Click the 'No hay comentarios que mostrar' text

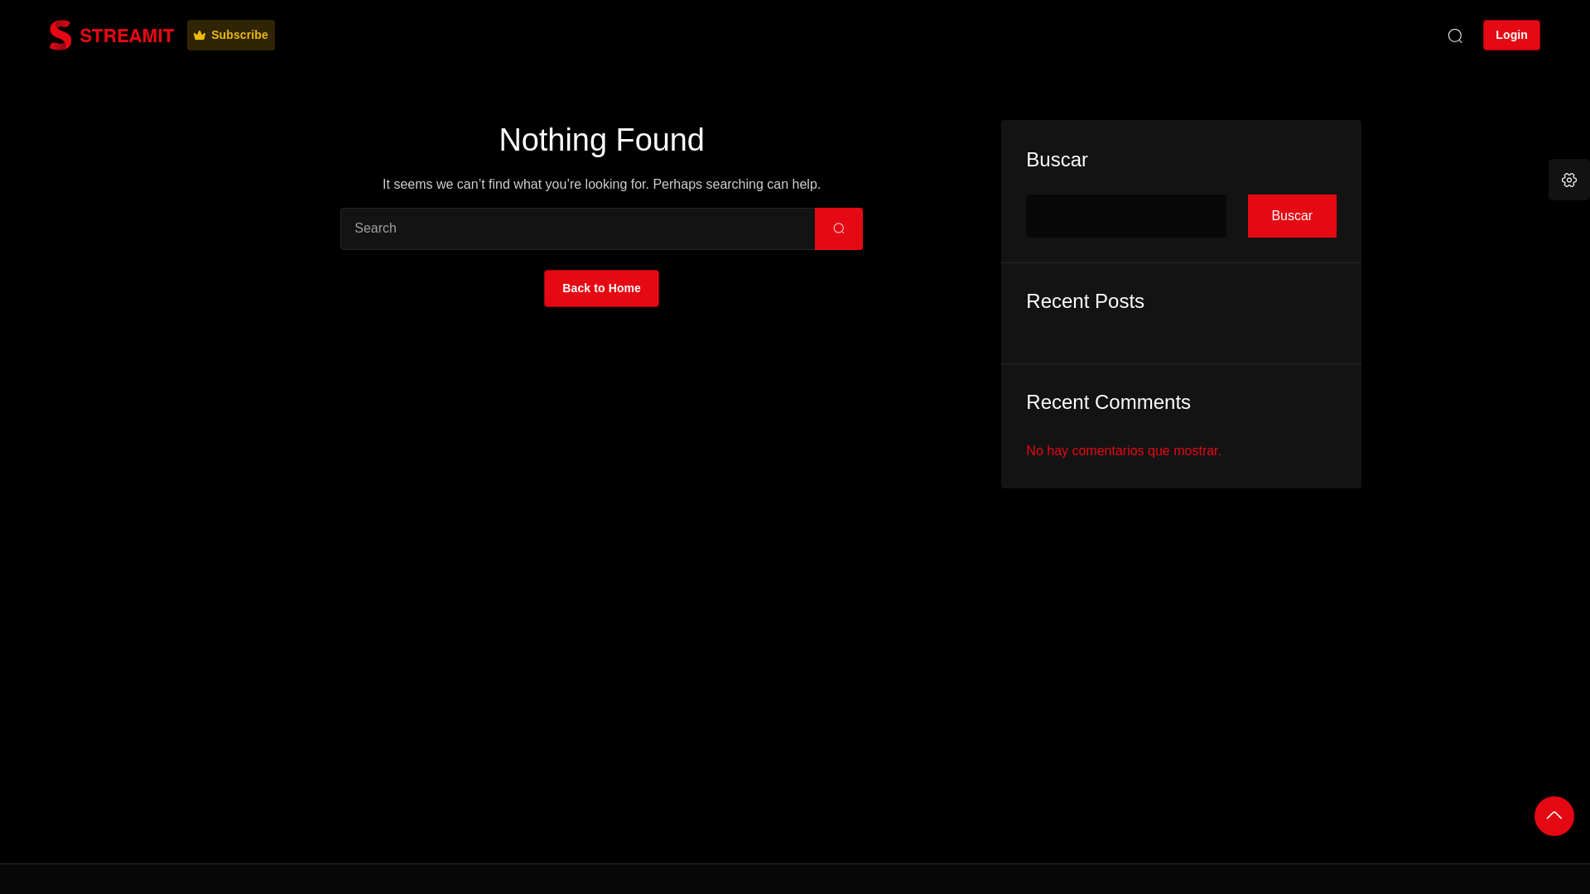[x=1123, y=451]
